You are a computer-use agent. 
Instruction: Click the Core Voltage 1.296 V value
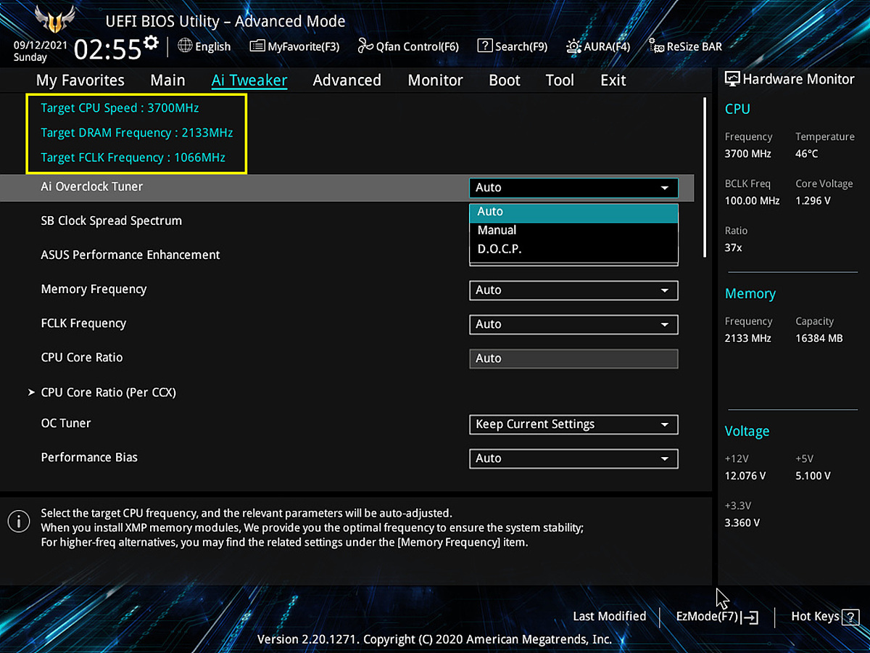click(813, 200)
